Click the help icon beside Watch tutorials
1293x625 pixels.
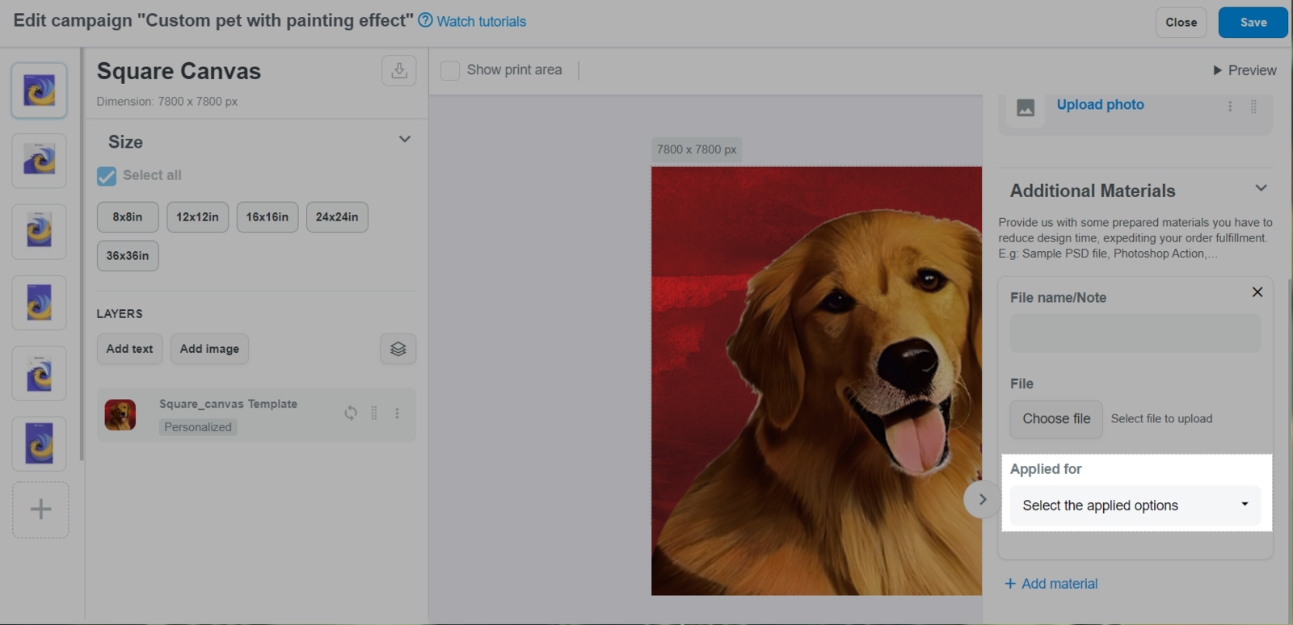click(x=426, y=20)
